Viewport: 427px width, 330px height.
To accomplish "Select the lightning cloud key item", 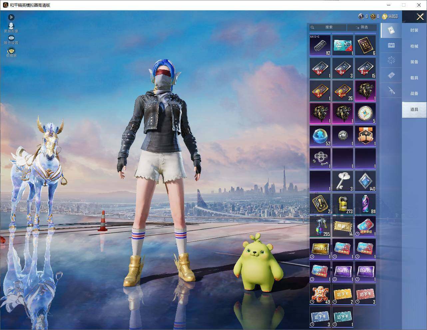I will point(343,181).
